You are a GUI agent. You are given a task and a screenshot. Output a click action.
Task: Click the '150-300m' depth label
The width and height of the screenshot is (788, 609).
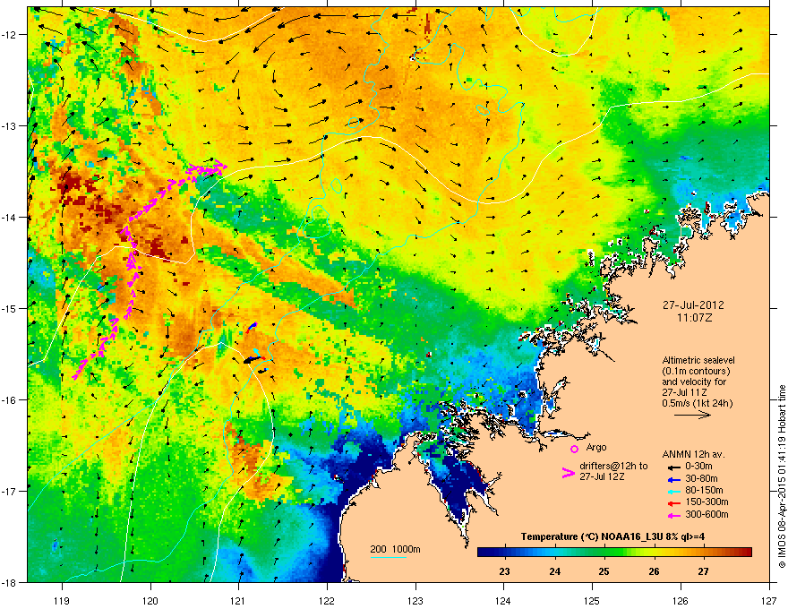pos(707,502)
